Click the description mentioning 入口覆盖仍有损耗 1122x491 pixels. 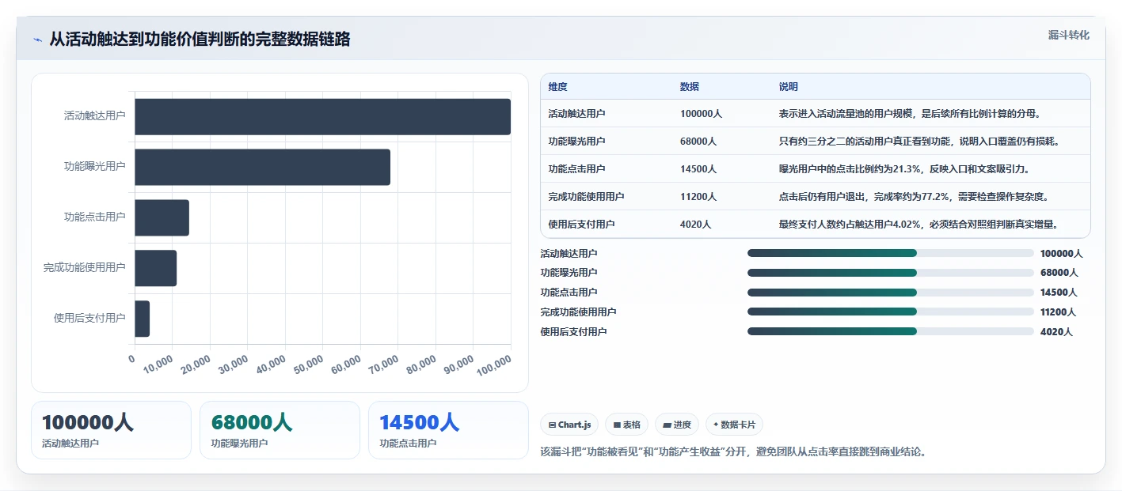coord(919,142)
